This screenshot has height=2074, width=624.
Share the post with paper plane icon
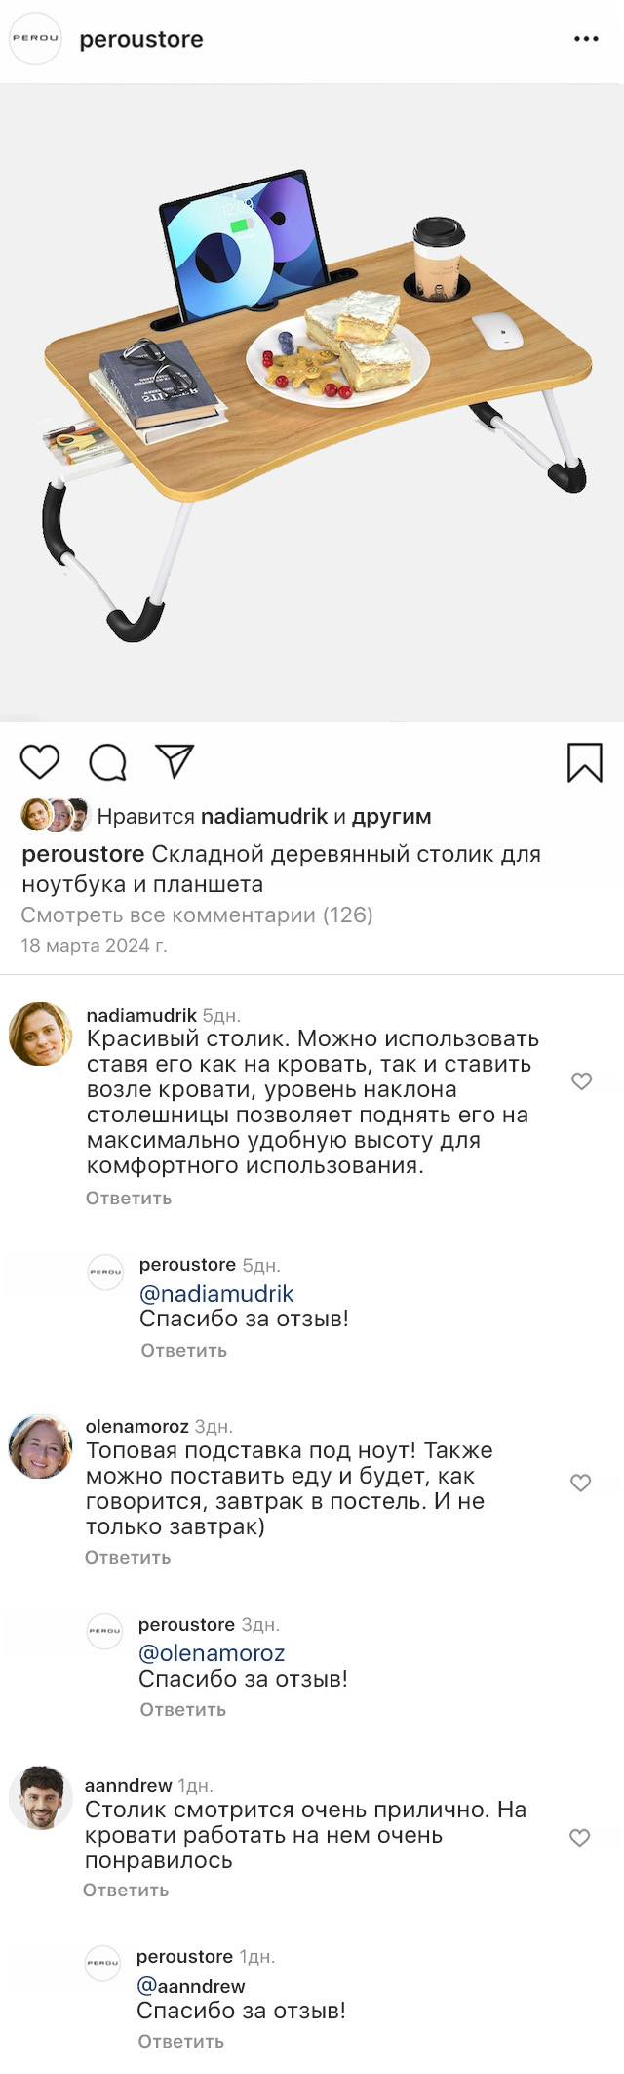(x=175, y=761)
